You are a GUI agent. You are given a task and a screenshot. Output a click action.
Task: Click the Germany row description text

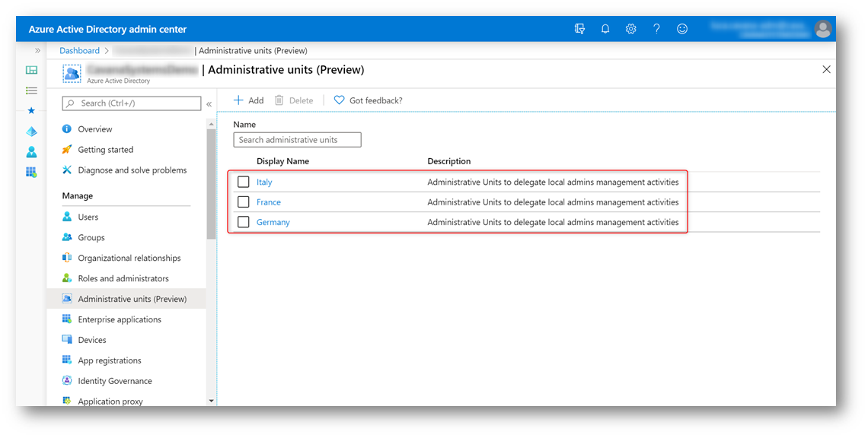(553, 222)
